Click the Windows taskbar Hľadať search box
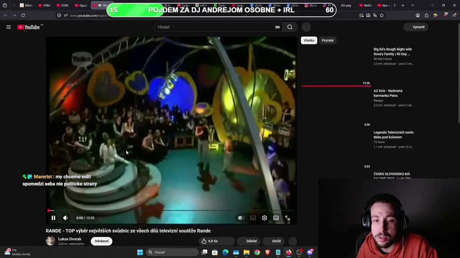This screenshot has height=258, width=460. (x=173, y=252)
